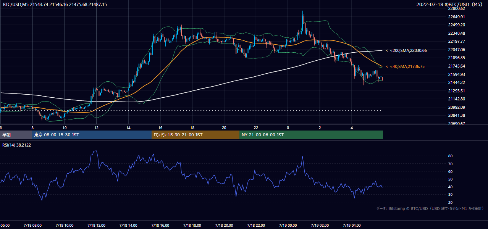Click price axis value 20841.38
The height and width of the screenshot is (229, 488).
click(457, 115)
